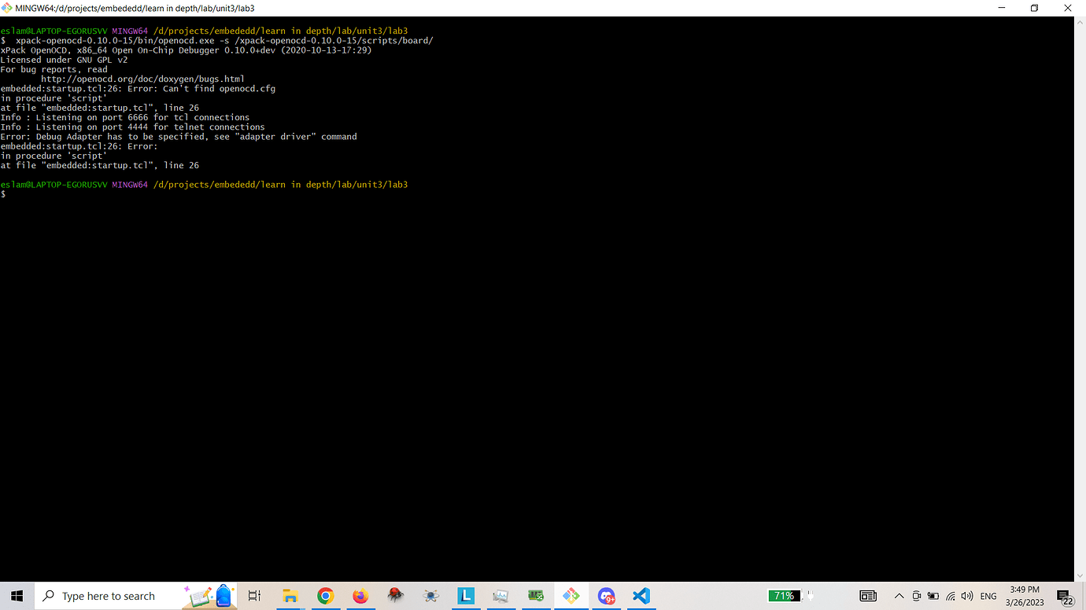
Task: Expand hidden system tray icons
Action: tap(898, 596)
